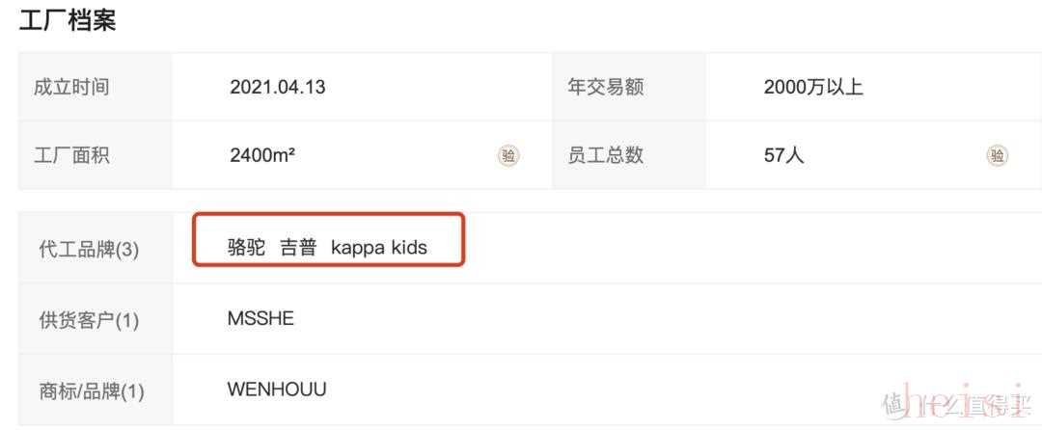The width and height of the screenshot is (1042, 430).
Task: Click the 成立时间 label
Action: [x=71, y=87]
